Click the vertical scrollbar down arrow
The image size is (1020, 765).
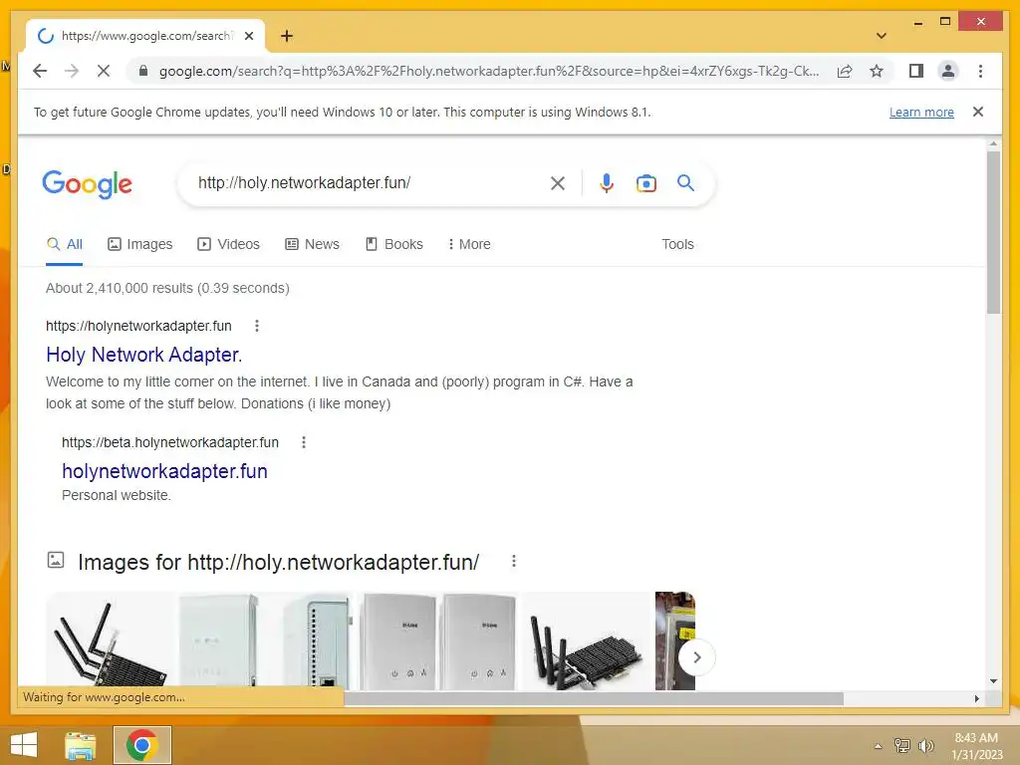[x=993, y=681]
